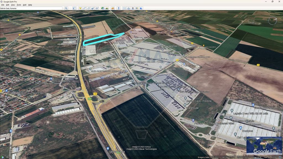Click the Parcare Tir CTPark Bucharest West pin
This screenshot has height=159, width=283.
pyautogui.click(x=193, y=120)
